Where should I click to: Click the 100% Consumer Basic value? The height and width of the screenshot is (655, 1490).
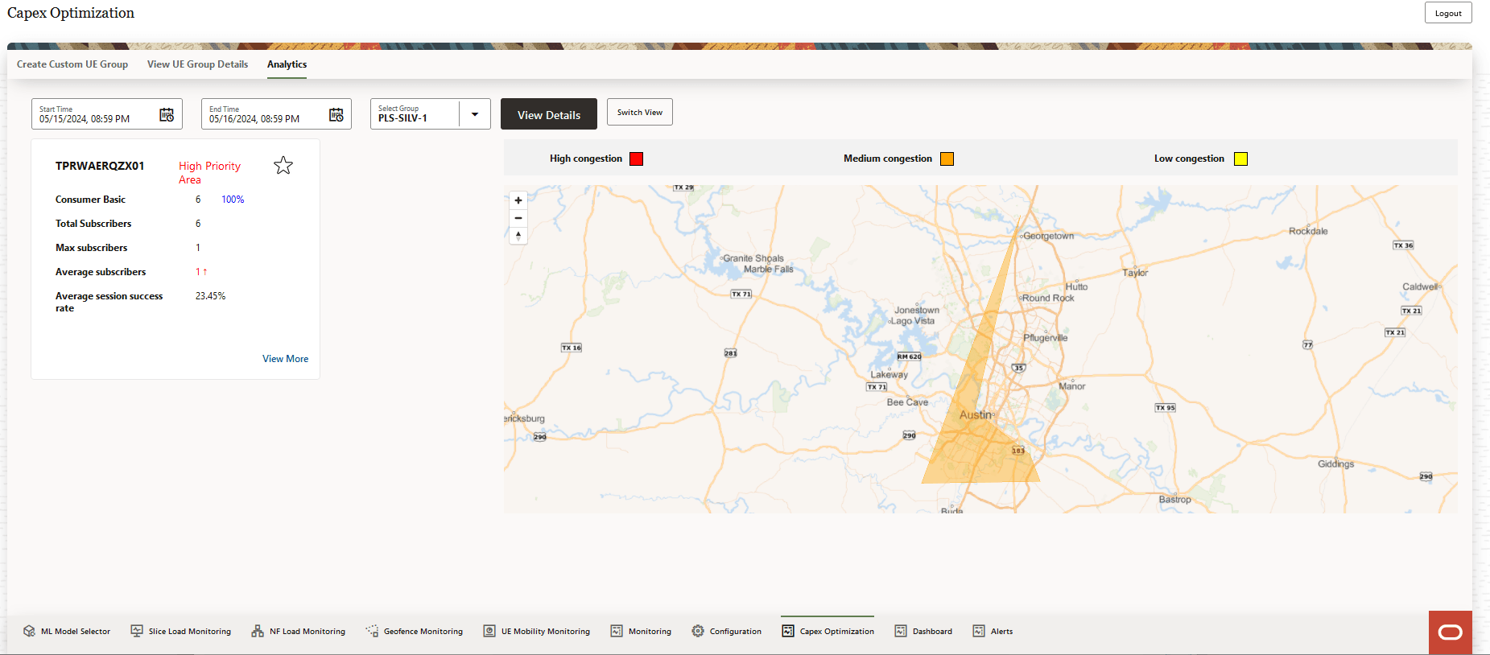tap(233, 200)
